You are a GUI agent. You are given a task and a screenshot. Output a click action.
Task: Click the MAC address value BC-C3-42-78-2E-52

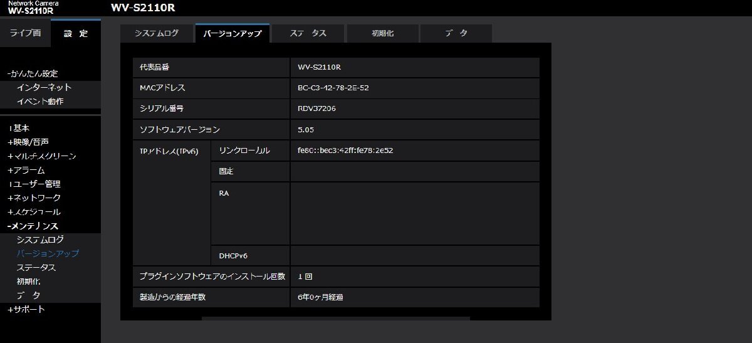(x=333, y=88)
